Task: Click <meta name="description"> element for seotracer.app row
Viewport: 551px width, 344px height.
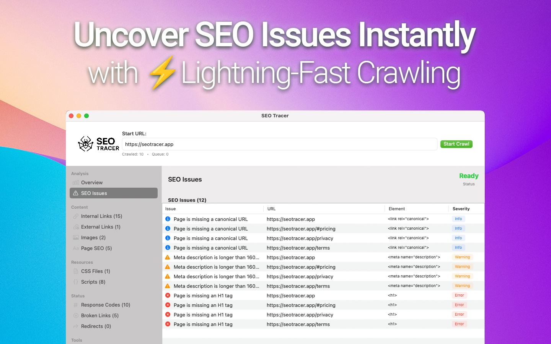Action: point(414,257)
